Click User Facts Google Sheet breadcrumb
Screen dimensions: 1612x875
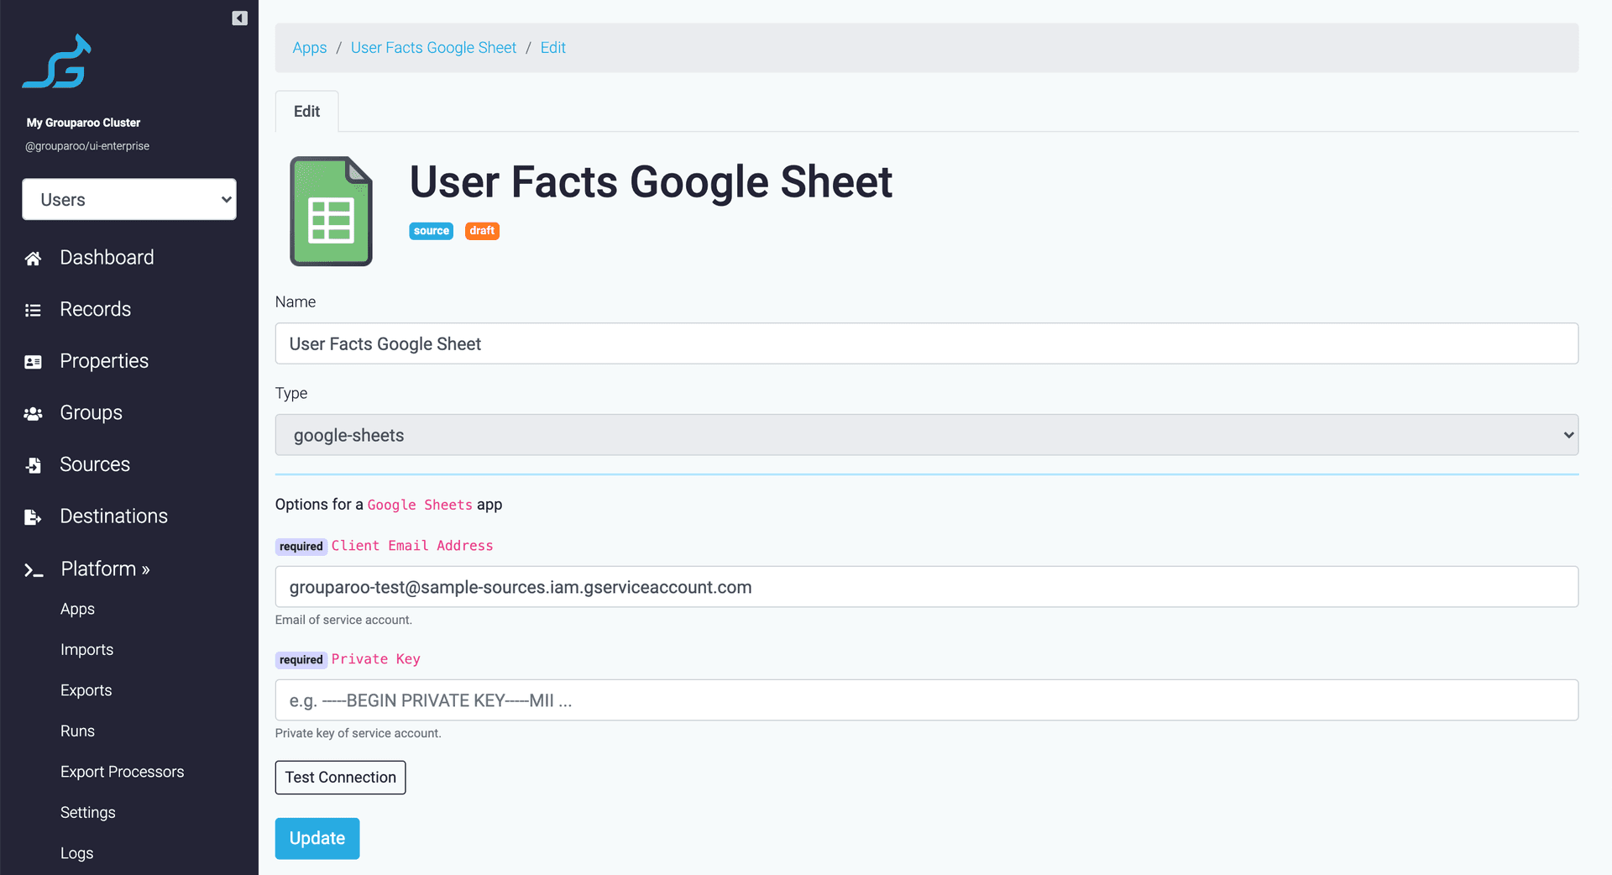coord(433,48)
